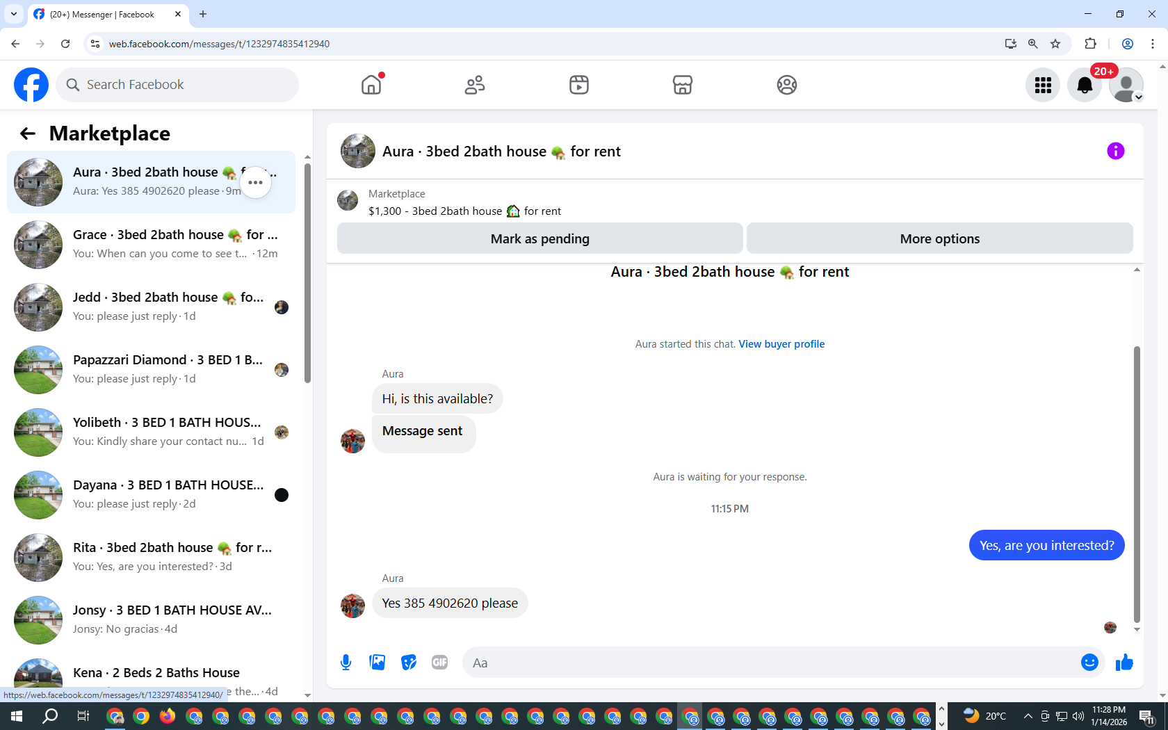This screenshot has height=730, width=1168.
Task: Open the volume control in system tray
Action: click(x=1078, y=715)
